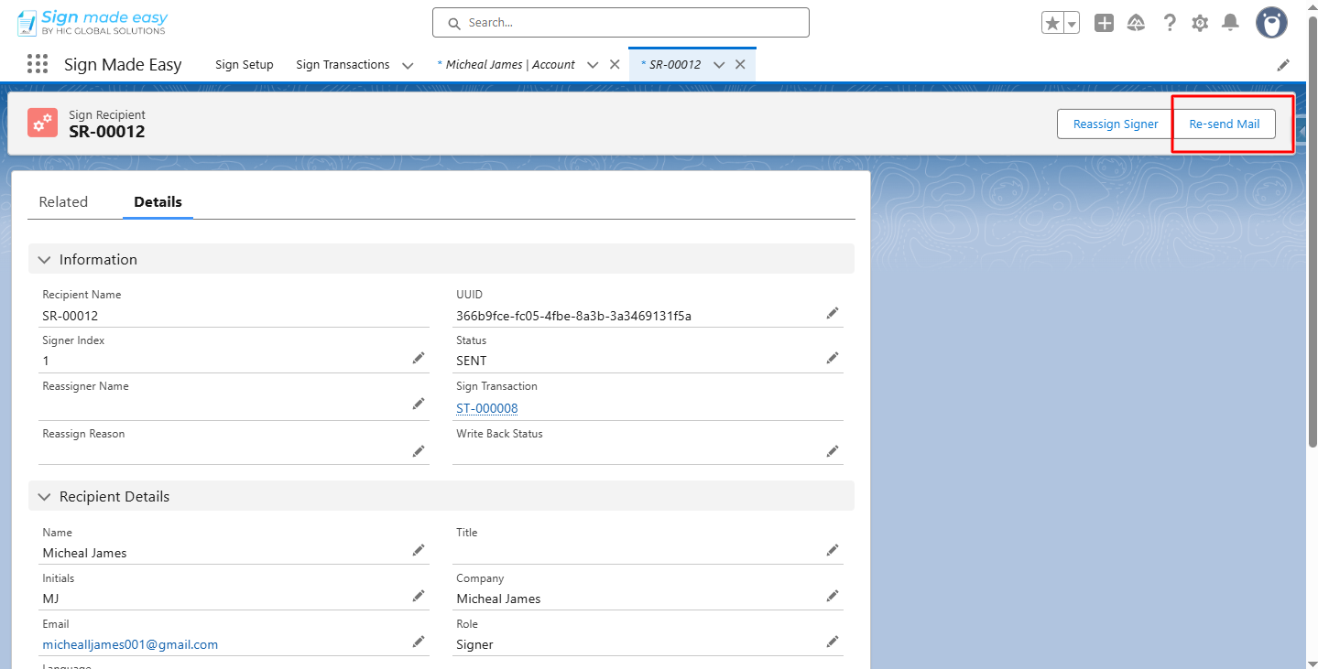Viewport: 1318px width, 669px height.
Task: Click pencil icon next to Email field
Action: point(419,642)
